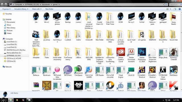This screenshot has width=182, height=102.
Task: Launch the DOSBox shortcut
Action: [x=47, y=85]
